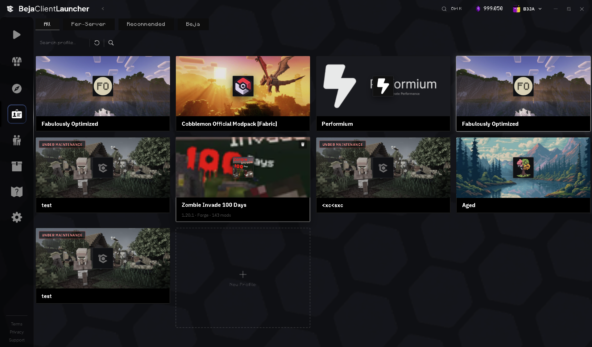Switch to the Recommended tab
This screenshot has height=347, width=592.
pyautogui.click(x=146, y=24)
